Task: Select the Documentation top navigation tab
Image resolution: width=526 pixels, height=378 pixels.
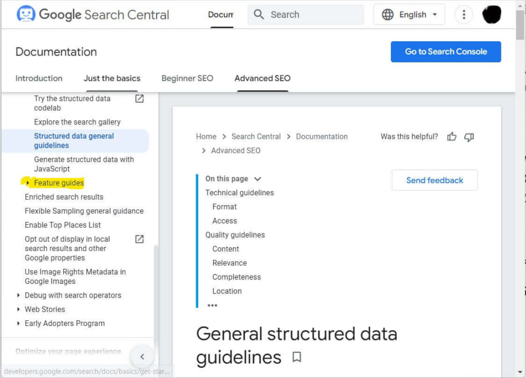Action: (221, 14)
